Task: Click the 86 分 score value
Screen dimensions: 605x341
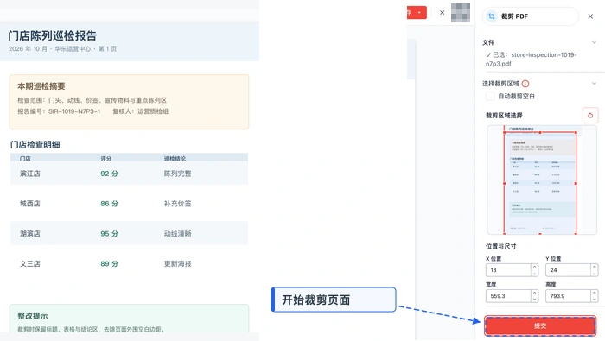Action: coord(109,204)
